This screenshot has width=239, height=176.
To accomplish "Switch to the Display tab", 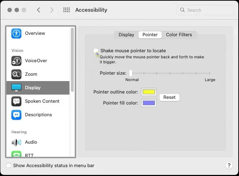I will (x=126, y=35).
